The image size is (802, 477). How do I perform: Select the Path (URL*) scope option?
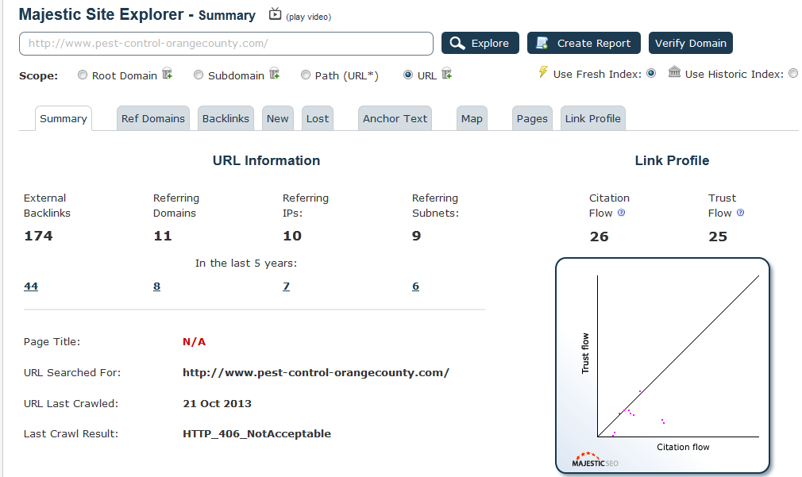tap(306, 75)
